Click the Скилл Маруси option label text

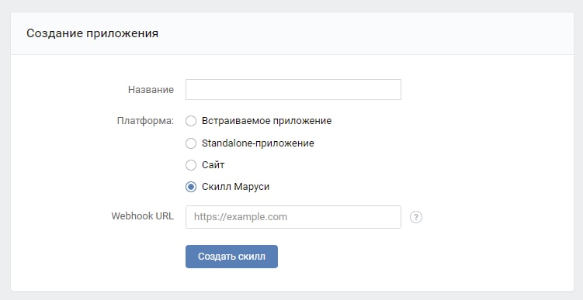coord(236,187)
